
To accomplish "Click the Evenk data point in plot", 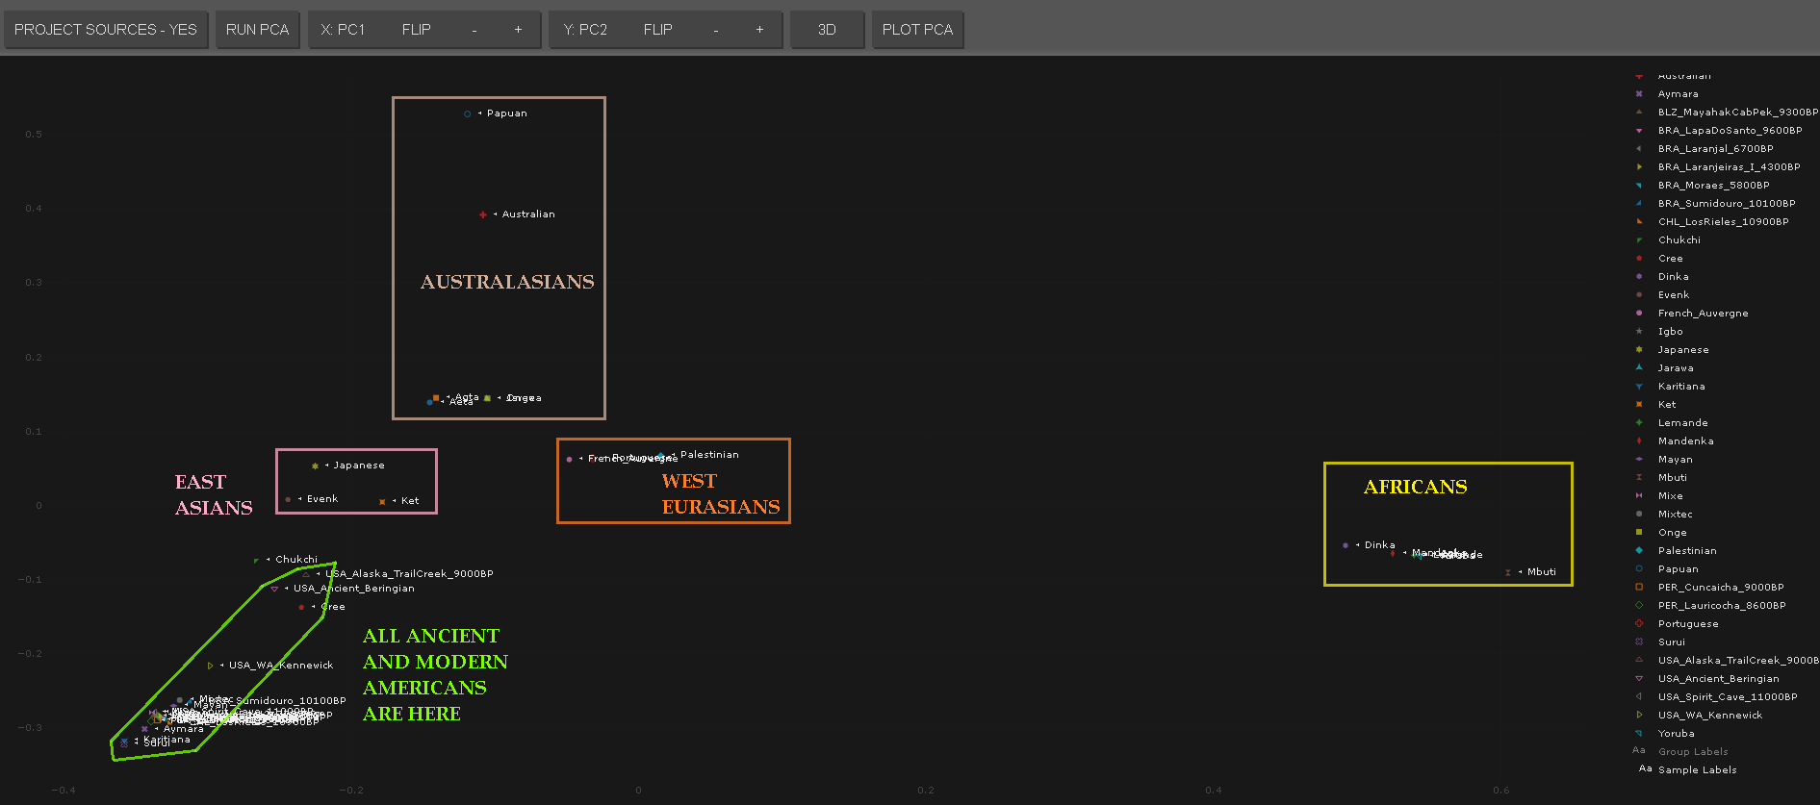I will tap(288, 499).
